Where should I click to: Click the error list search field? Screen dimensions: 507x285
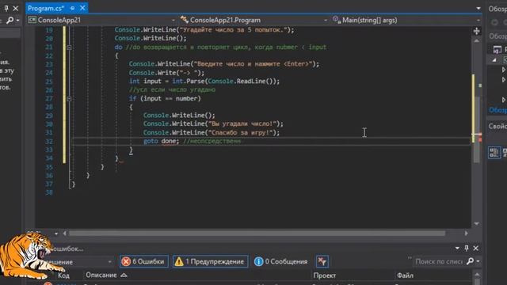[x=438, y=261]
